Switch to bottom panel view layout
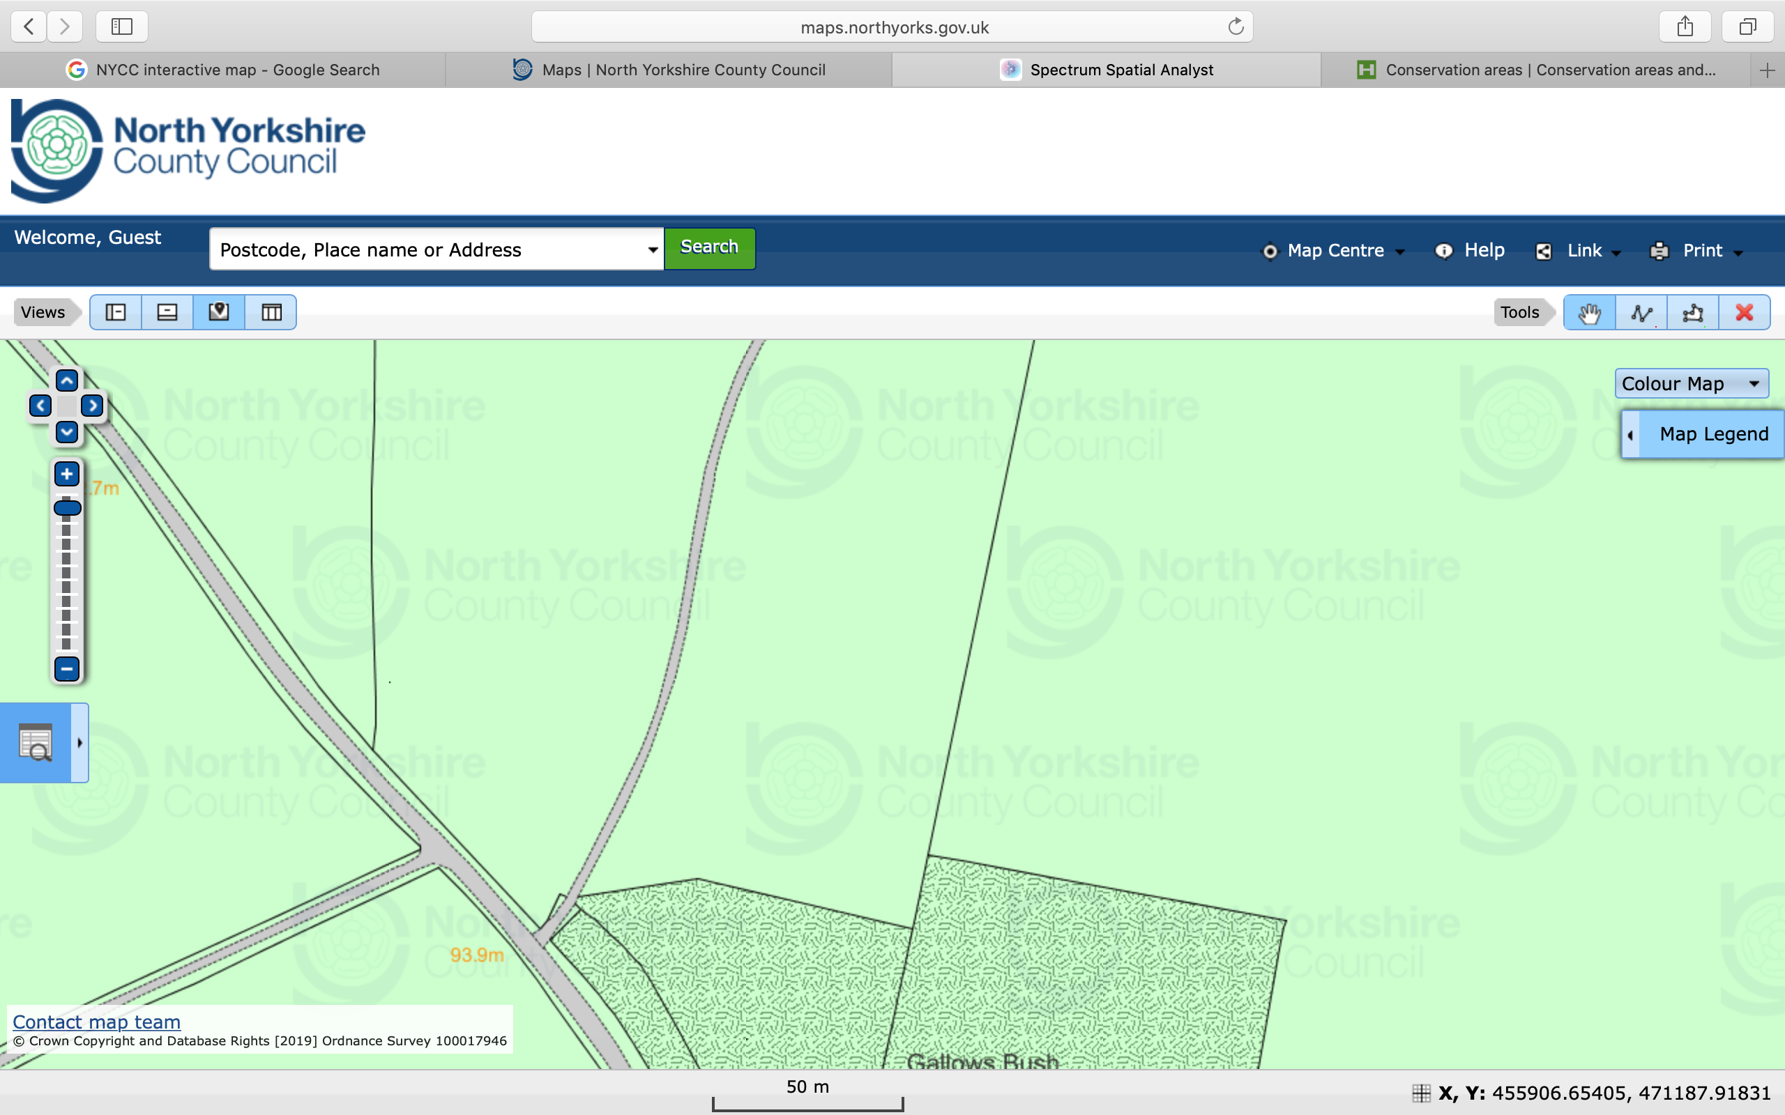The height and width of the screenshot is (1115, 1785). click(167, 313)
